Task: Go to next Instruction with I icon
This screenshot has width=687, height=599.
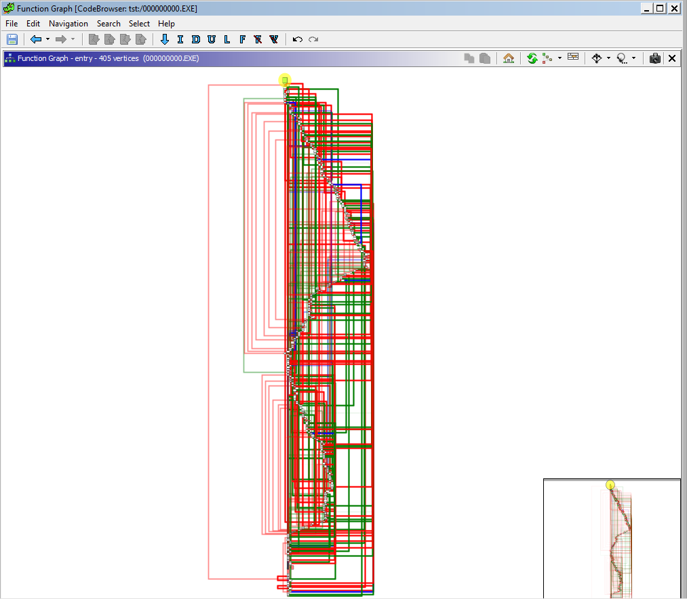Action: [x=180, y=39]
